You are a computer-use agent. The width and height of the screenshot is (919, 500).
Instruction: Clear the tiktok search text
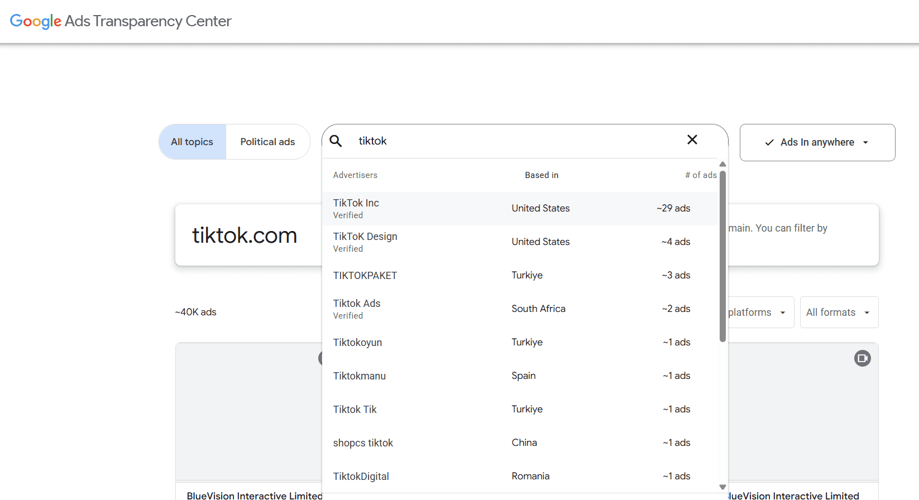pos(692,140)
